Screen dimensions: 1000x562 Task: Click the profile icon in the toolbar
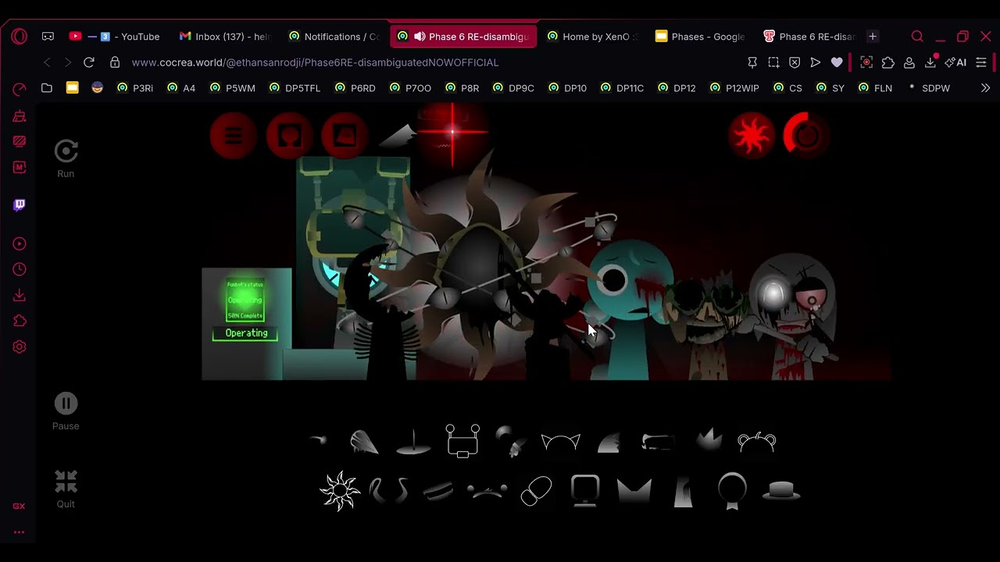pyautogui.click(x=909, y=62)
